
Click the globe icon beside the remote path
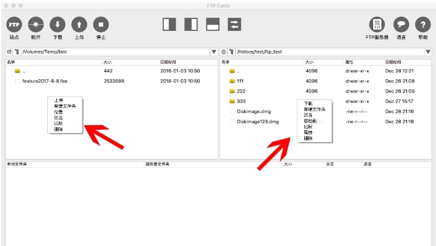223,52
